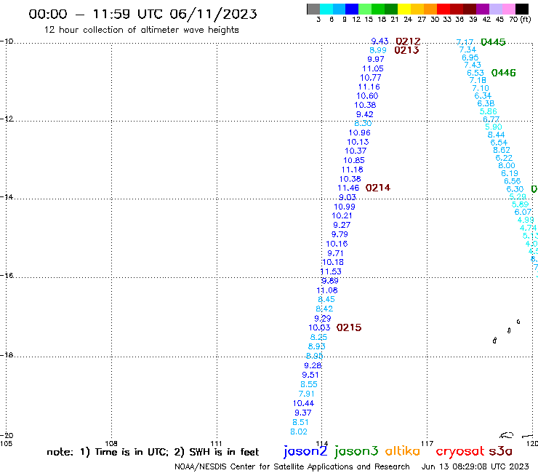Click the 0214 time stamp
538x473 pixels.
(x=378, y=188)
